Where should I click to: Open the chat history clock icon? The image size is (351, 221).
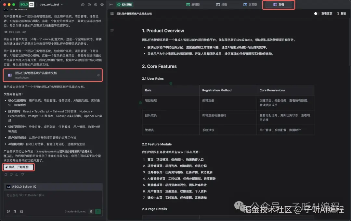tap(89, 5)
